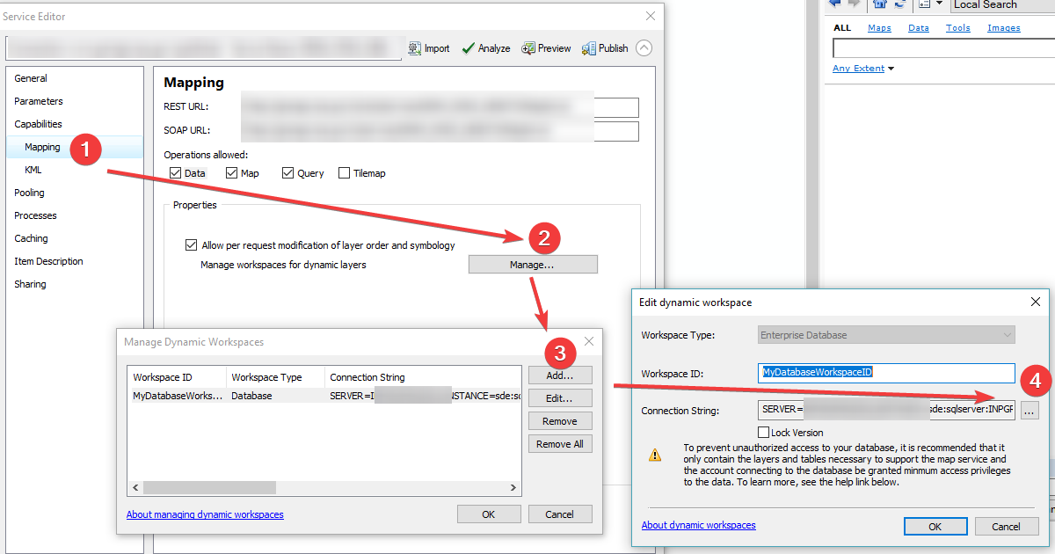1055x554 pixels.
Task: Toggle the Data operation checkbox
Action: 175,173
